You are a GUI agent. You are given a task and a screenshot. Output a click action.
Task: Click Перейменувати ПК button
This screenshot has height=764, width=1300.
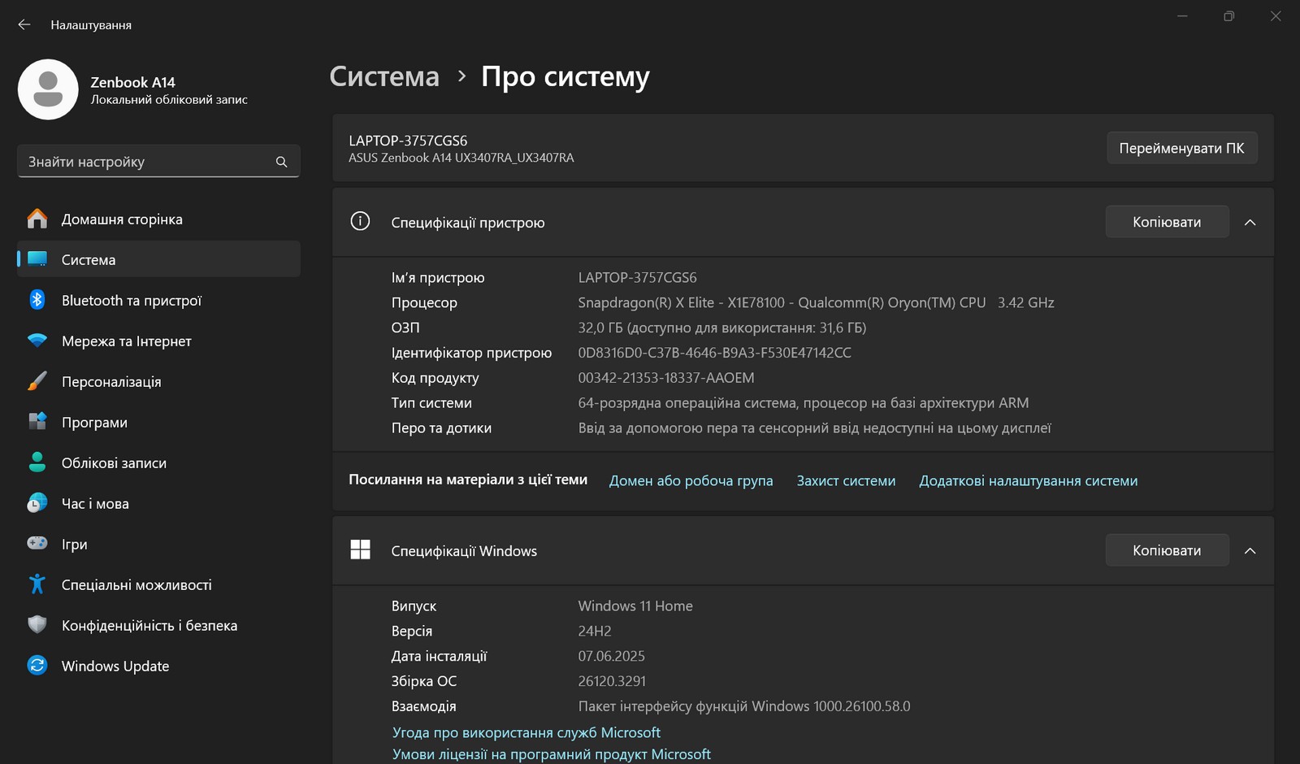point(1182,148)
